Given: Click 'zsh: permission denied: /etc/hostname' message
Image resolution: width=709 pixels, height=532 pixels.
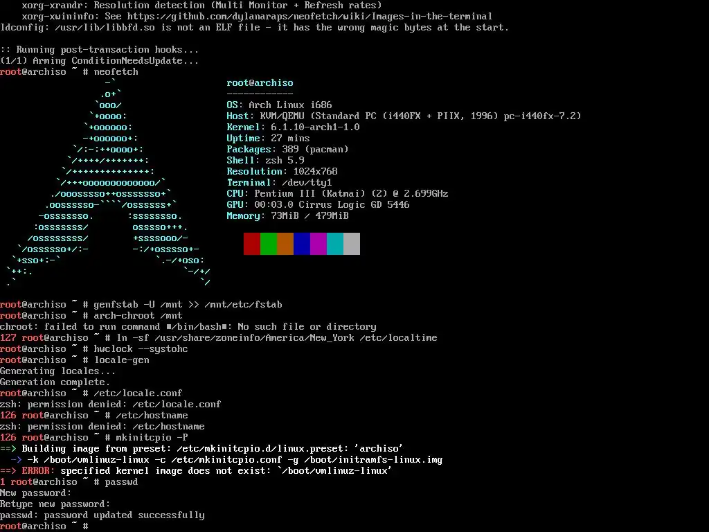Looking at the screenshot, I should click(x=102, y=427).
